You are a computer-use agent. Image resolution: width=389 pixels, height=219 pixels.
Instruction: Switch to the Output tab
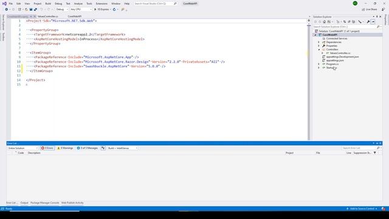24,203
